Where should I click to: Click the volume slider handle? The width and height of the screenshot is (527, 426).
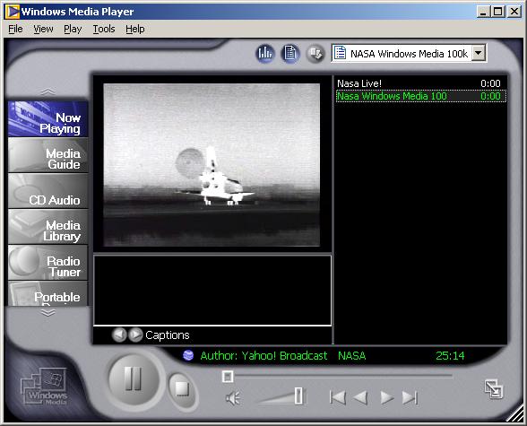coord(298,396)
